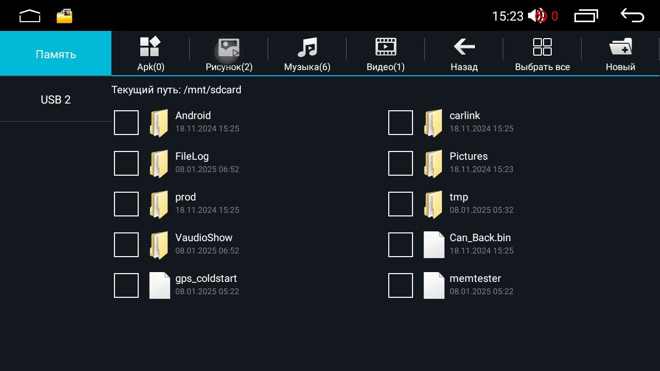Tap the muted volume indicator
Viewport: 660px width, 371px height.
(x=537, y=16)
